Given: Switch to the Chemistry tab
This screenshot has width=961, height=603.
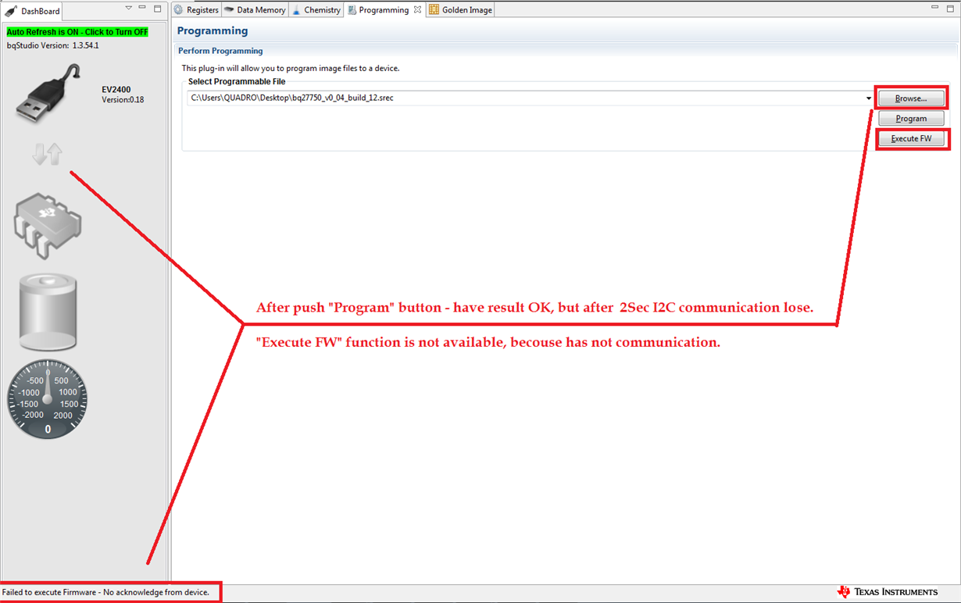Looking at the screenshot, I should point(316,10).
